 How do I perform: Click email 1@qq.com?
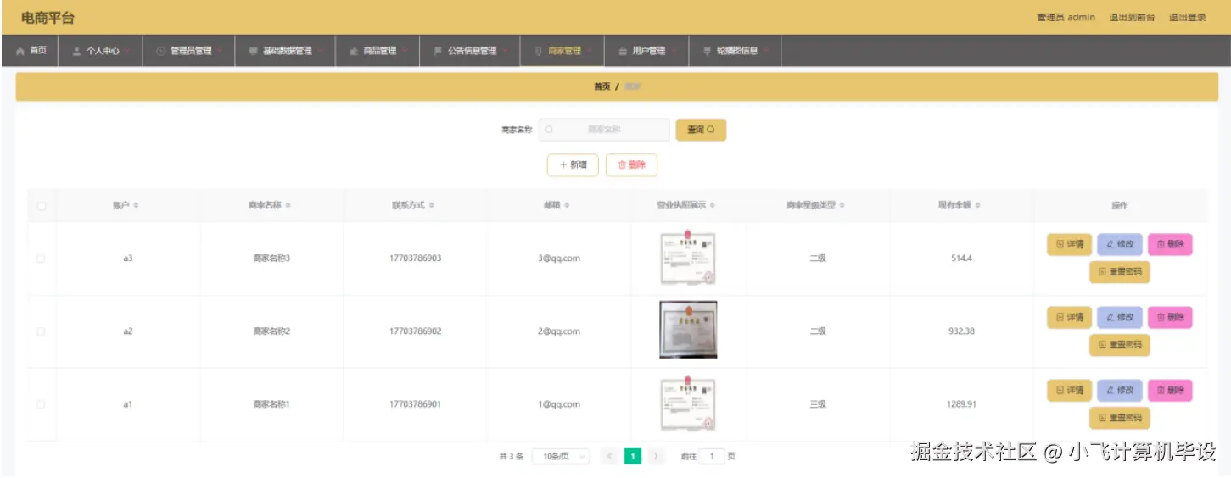tap(558, 404)
